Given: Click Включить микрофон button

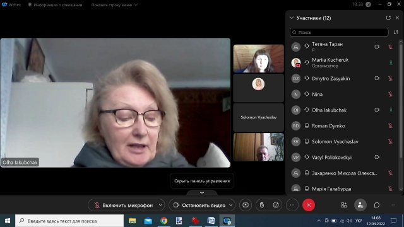Looking at the screenshot, I should [x=123, y=205].
